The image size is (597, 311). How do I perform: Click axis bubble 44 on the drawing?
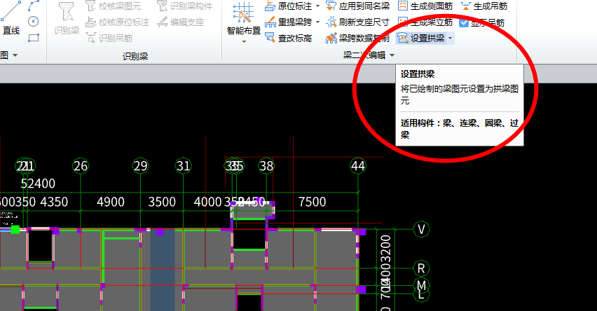pos(358,166)
